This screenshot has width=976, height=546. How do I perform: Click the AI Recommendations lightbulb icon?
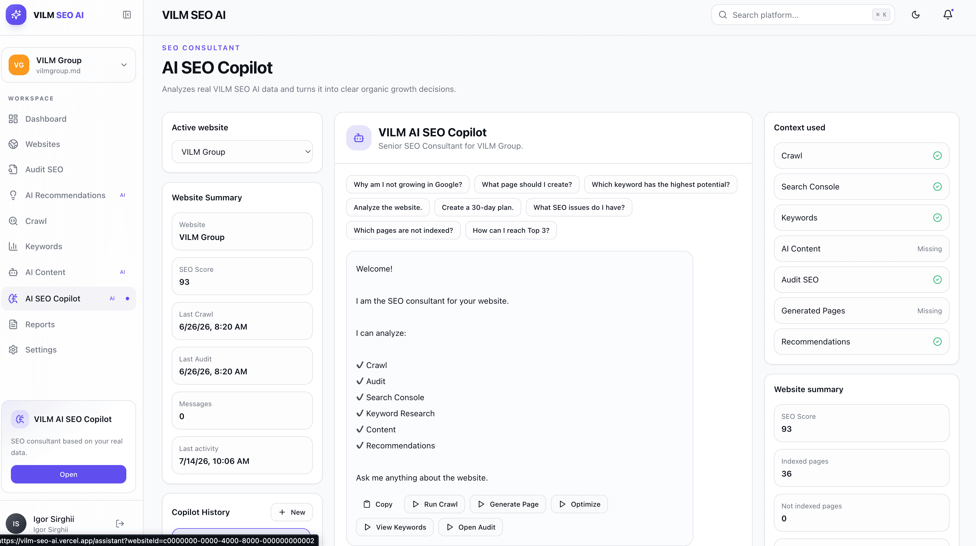pyautogui.click(x=13, y=195)
